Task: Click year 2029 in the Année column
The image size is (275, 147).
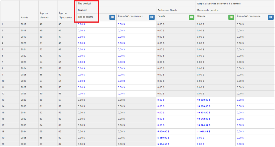Action: [x=23, y=100]
